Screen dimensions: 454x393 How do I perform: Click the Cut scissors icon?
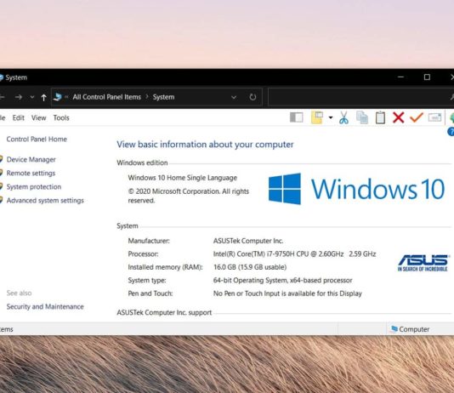tap(343, 117)
